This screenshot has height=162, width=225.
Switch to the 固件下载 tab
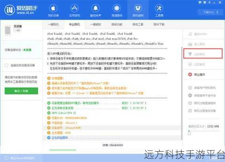pos(159,24)
